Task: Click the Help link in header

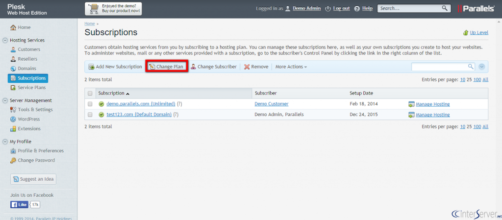Action: tap(367, 9)
